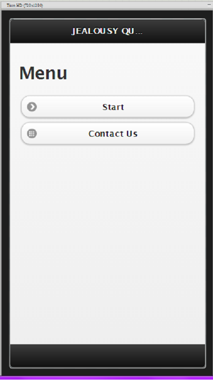The height and width of the screenshot is (380, 213).
Task: Tap the word Start on the button
Action: (113, 107)
